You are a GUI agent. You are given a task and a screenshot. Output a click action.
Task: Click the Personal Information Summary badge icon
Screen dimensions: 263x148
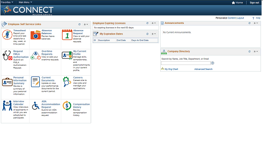pos(7,82)
